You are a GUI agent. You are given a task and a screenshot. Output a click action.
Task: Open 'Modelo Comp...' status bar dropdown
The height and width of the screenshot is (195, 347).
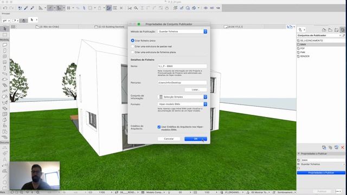pyautogui.click(x=154, y=192)
